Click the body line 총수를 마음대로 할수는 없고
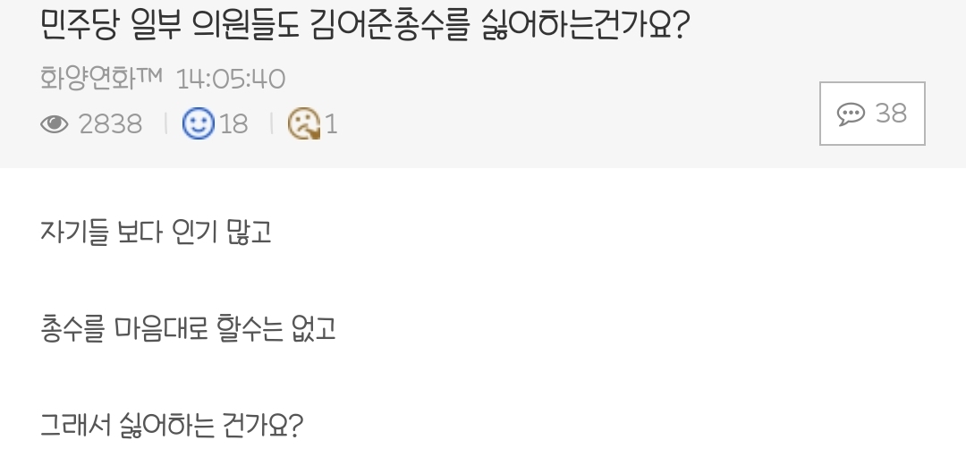Image resolution: width=966 pixels, height=474 pixels. click(188, 328)
